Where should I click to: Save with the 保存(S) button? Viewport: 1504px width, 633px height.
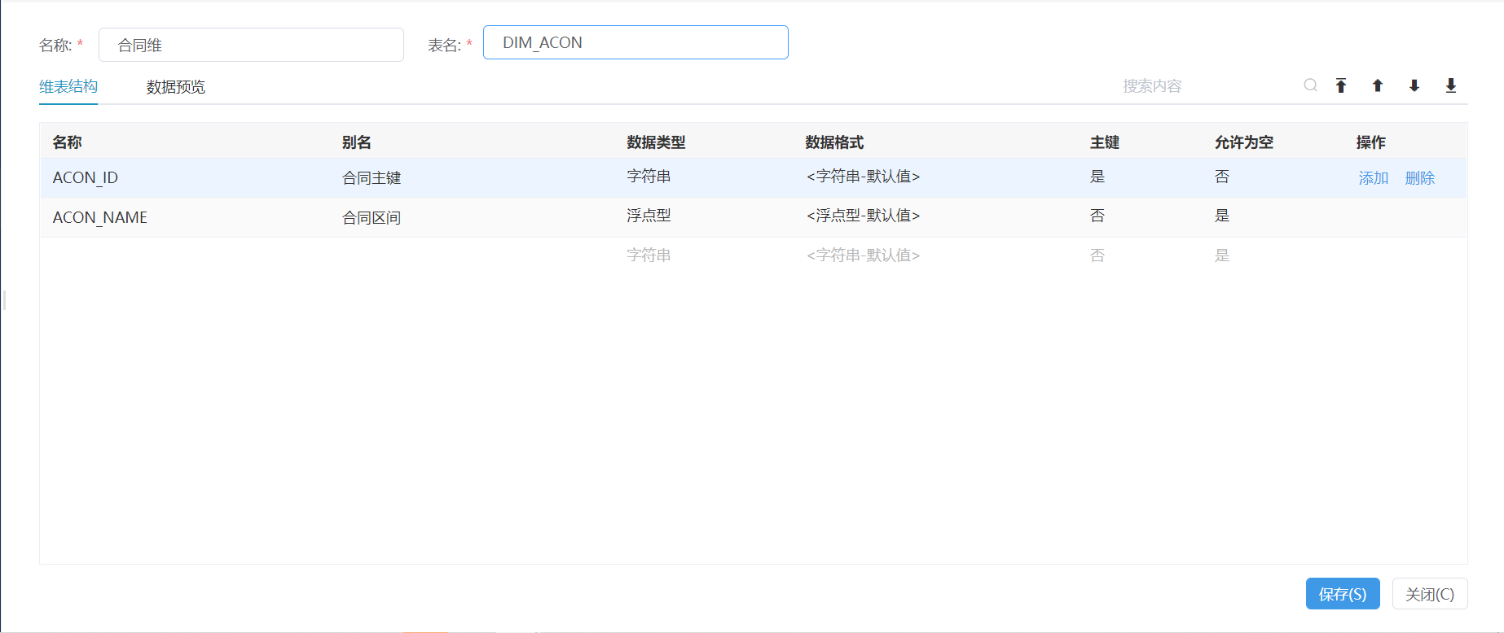click(1343, 594)
